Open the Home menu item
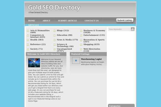This screenshot has width=161, height=107. click(32, 21)
